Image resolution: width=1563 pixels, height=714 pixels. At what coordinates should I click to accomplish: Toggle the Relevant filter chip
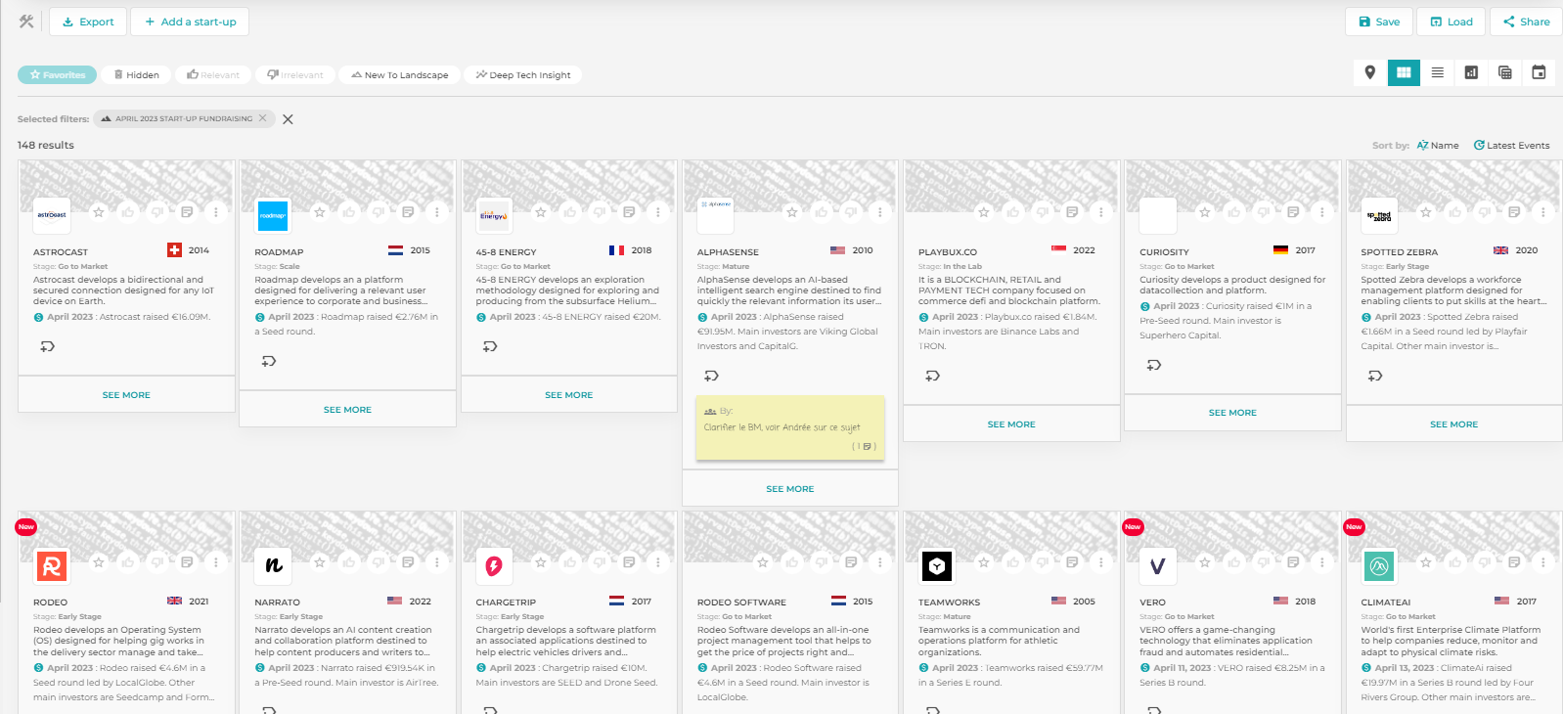[213, 74]
